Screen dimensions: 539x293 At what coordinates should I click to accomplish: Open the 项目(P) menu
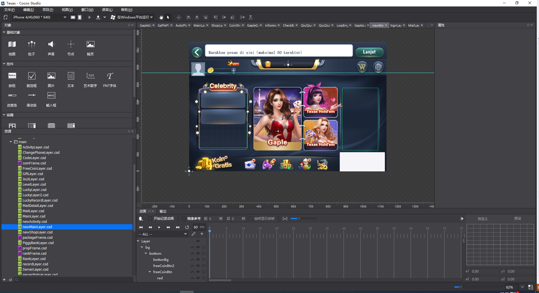pyautogui.click(x=48, y=10)
